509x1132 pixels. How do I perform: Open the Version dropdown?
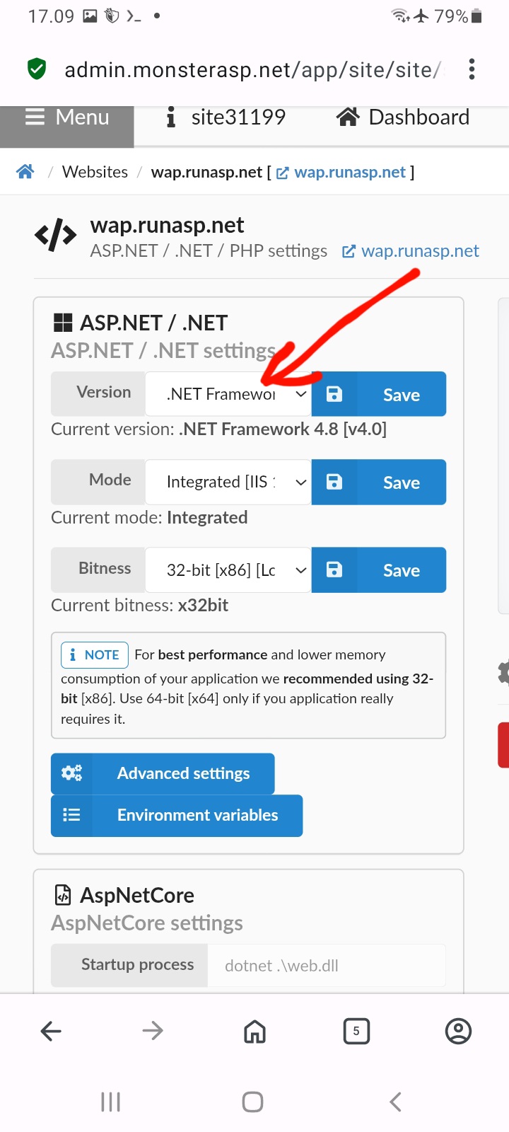click(228, 394)
